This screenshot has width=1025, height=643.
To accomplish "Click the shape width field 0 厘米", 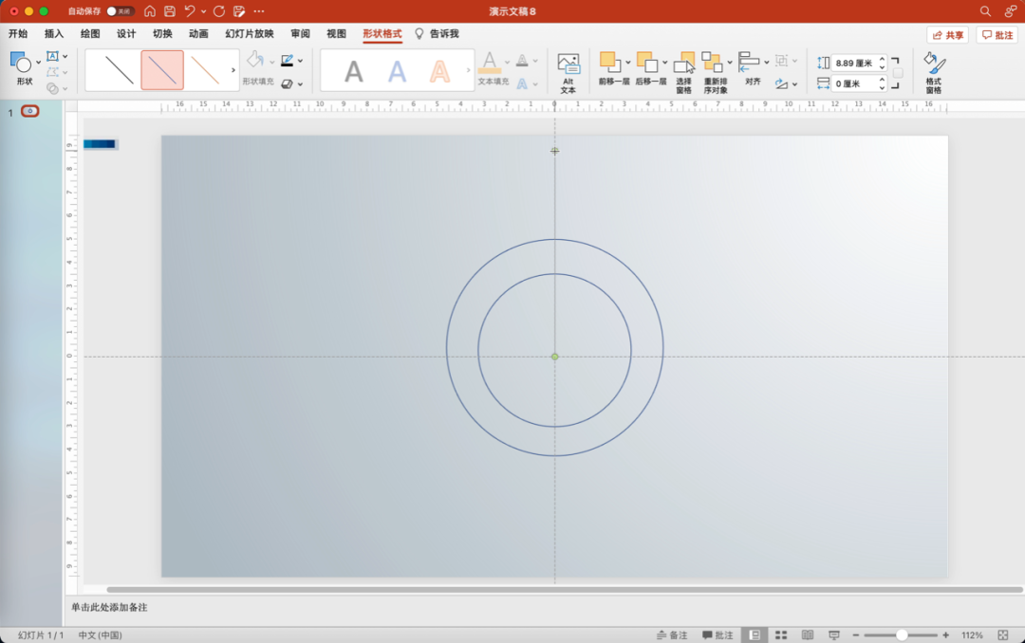I will coord(854,83).
